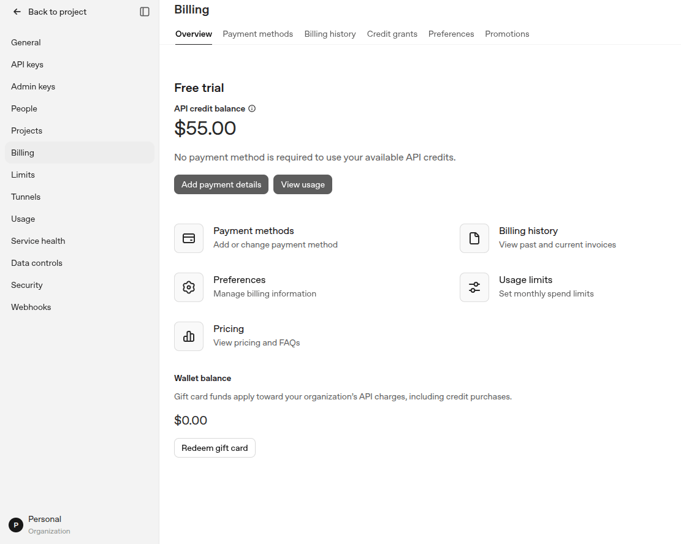The image size is (681, 544).
Task: Open People in the sidebar
Action: tap(80, 108)
